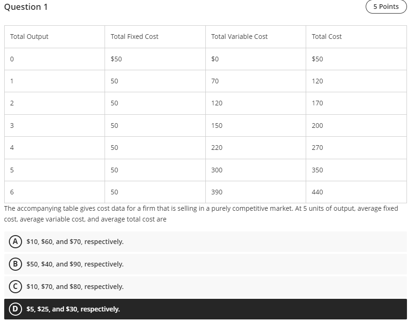Select answer option D

tap(15, 309)
